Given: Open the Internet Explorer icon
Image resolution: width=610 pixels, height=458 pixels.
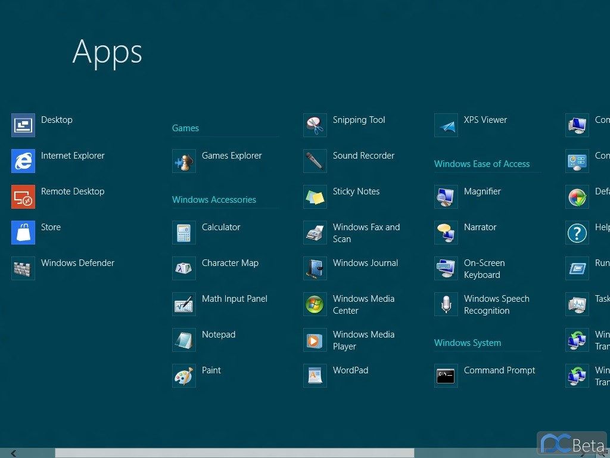Looking at the screenshot, I should pyautogui.click(x=23, y=161).
